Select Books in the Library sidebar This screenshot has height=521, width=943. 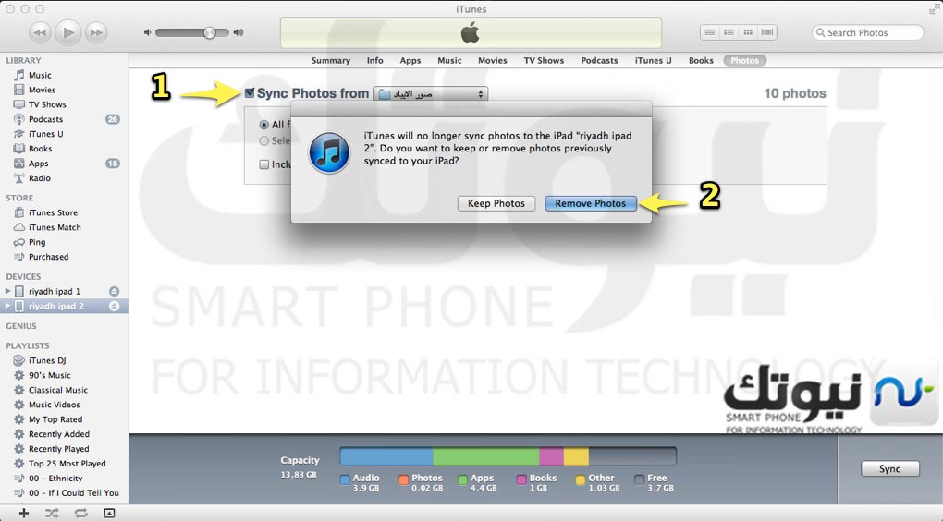point(41,149)
